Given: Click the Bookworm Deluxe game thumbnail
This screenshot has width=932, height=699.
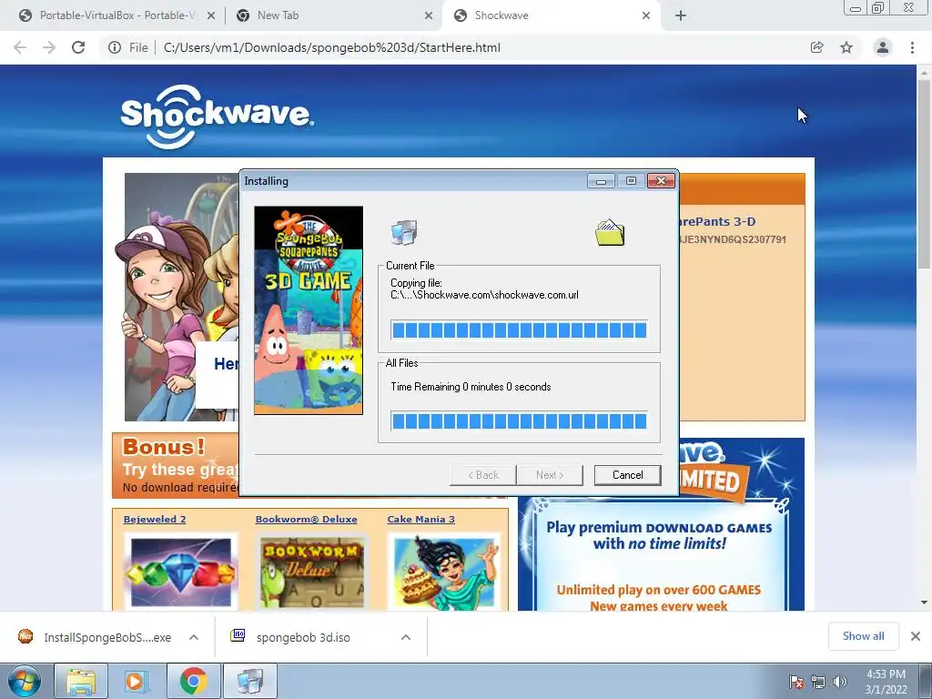Looking at the screenshot, I should [x=312, y=572].
